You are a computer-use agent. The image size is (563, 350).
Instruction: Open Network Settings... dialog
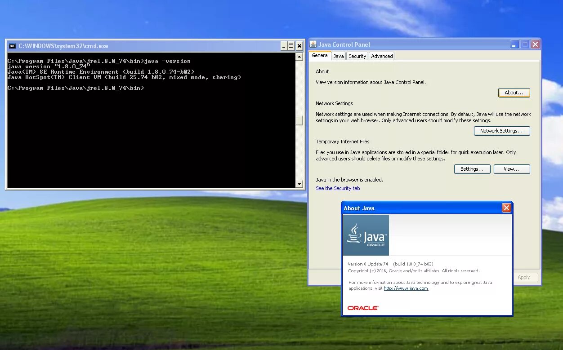pos(502,131)
